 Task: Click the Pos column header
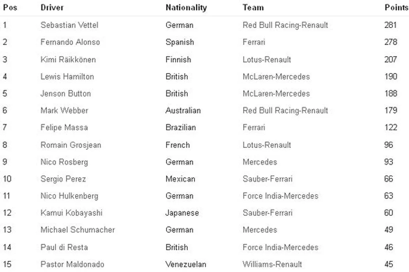[x=10, y=7]
